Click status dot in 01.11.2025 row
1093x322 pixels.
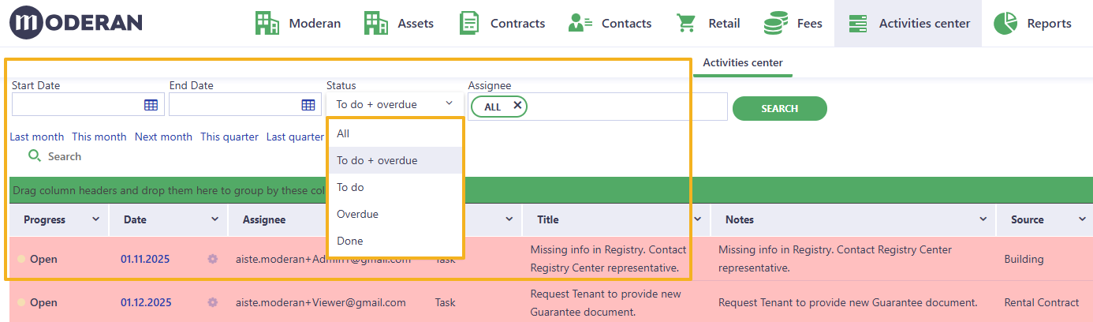coord(21,259)
